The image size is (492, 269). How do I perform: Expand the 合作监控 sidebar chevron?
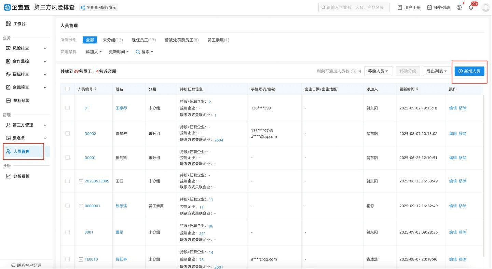pyautogui.click(x=45, y=61)
